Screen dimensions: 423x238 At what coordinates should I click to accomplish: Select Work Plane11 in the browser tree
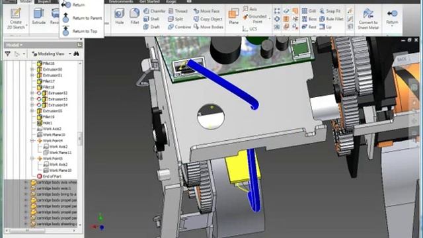coord(58,153)
